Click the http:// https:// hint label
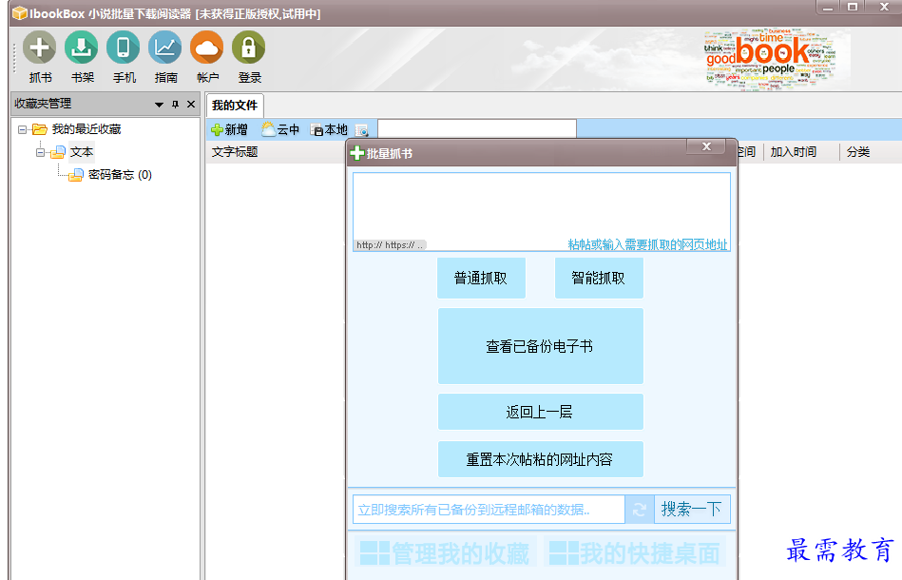The height and width of the screenshot is (580, 902). click(x=390, y=245)
